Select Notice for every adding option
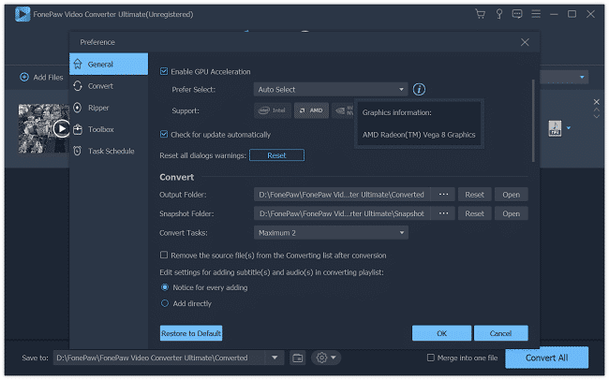609x380 pixels. point(165,287)
